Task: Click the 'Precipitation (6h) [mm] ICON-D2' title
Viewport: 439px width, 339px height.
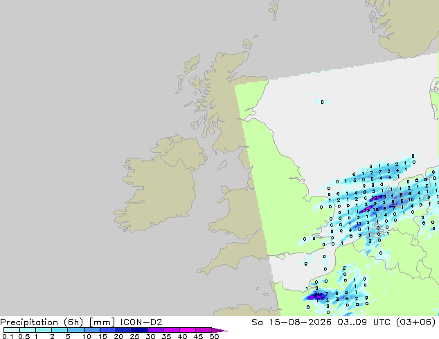Action: point(81,322)
